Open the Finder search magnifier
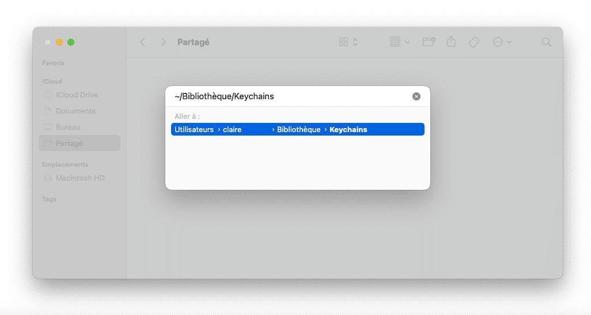The height and width of the screenshot is (315, 591). pos(546,42)
